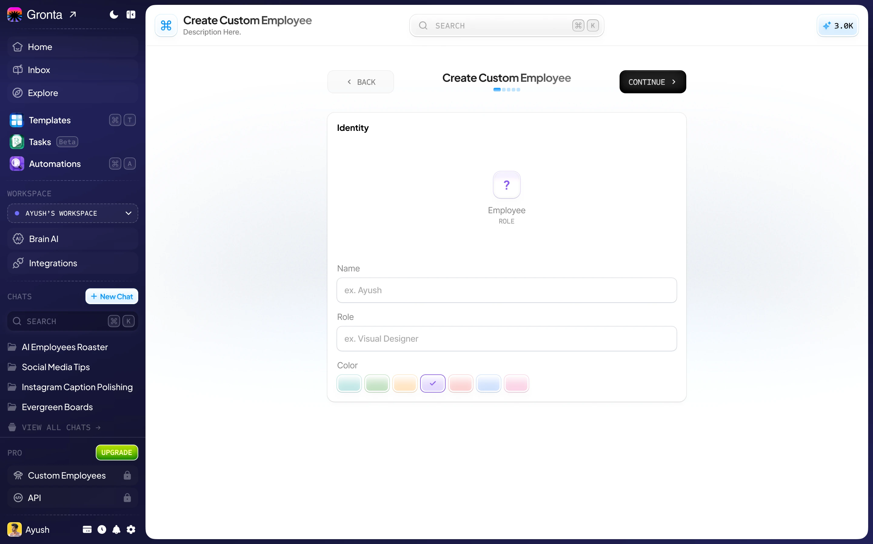The height and width of the screenshot is (544, 873).
Task: Open Automations in the sidebar
Action: point(73,164)
